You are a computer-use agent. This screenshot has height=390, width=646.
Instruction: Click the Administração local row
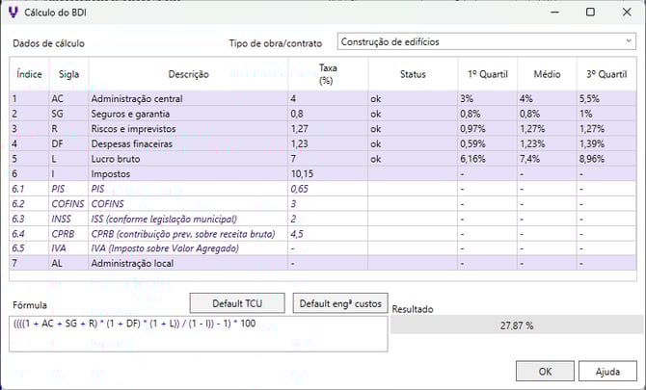click(187, 263)
